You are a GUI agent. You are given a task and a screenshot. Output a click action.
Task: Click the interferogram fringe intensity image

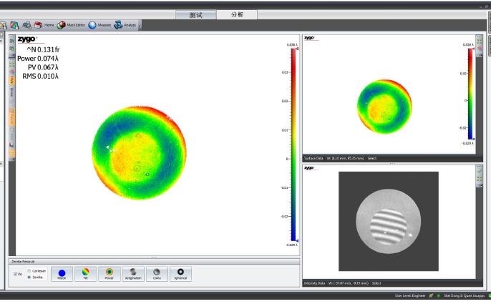[x=386, y=221]
